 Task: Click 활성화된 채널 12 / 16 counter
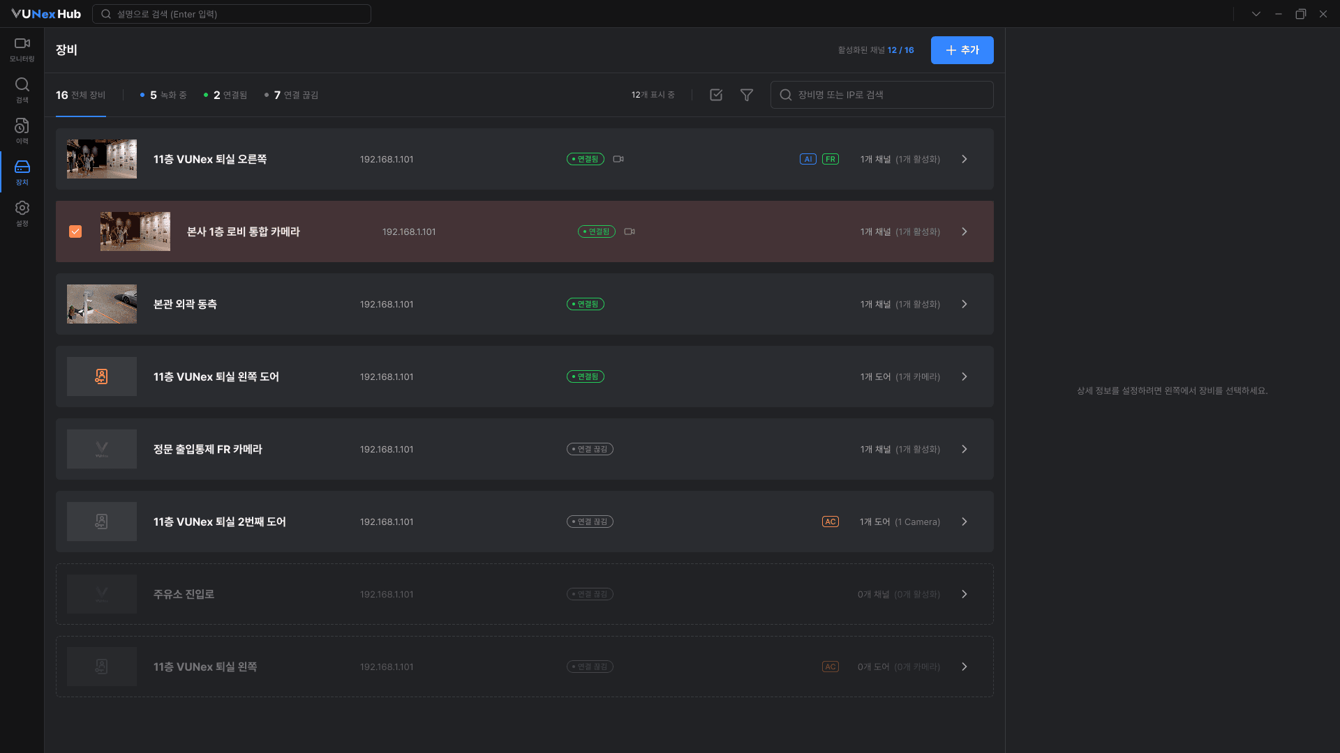[x=876, y=50]
